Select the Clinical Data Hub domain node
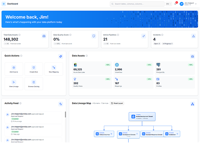 coord(104,134)
